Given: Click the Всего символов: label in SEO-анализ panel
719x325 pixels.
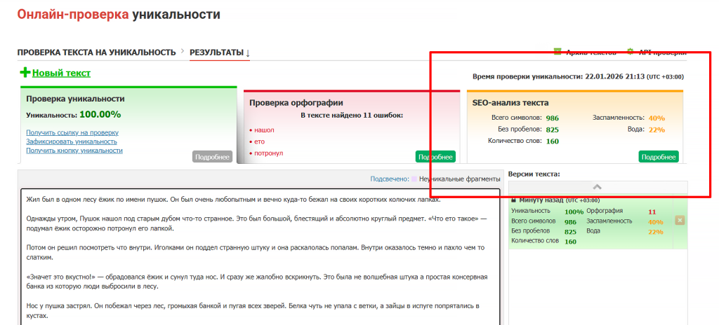Looking at the screenshot, I should pos(516,118).
